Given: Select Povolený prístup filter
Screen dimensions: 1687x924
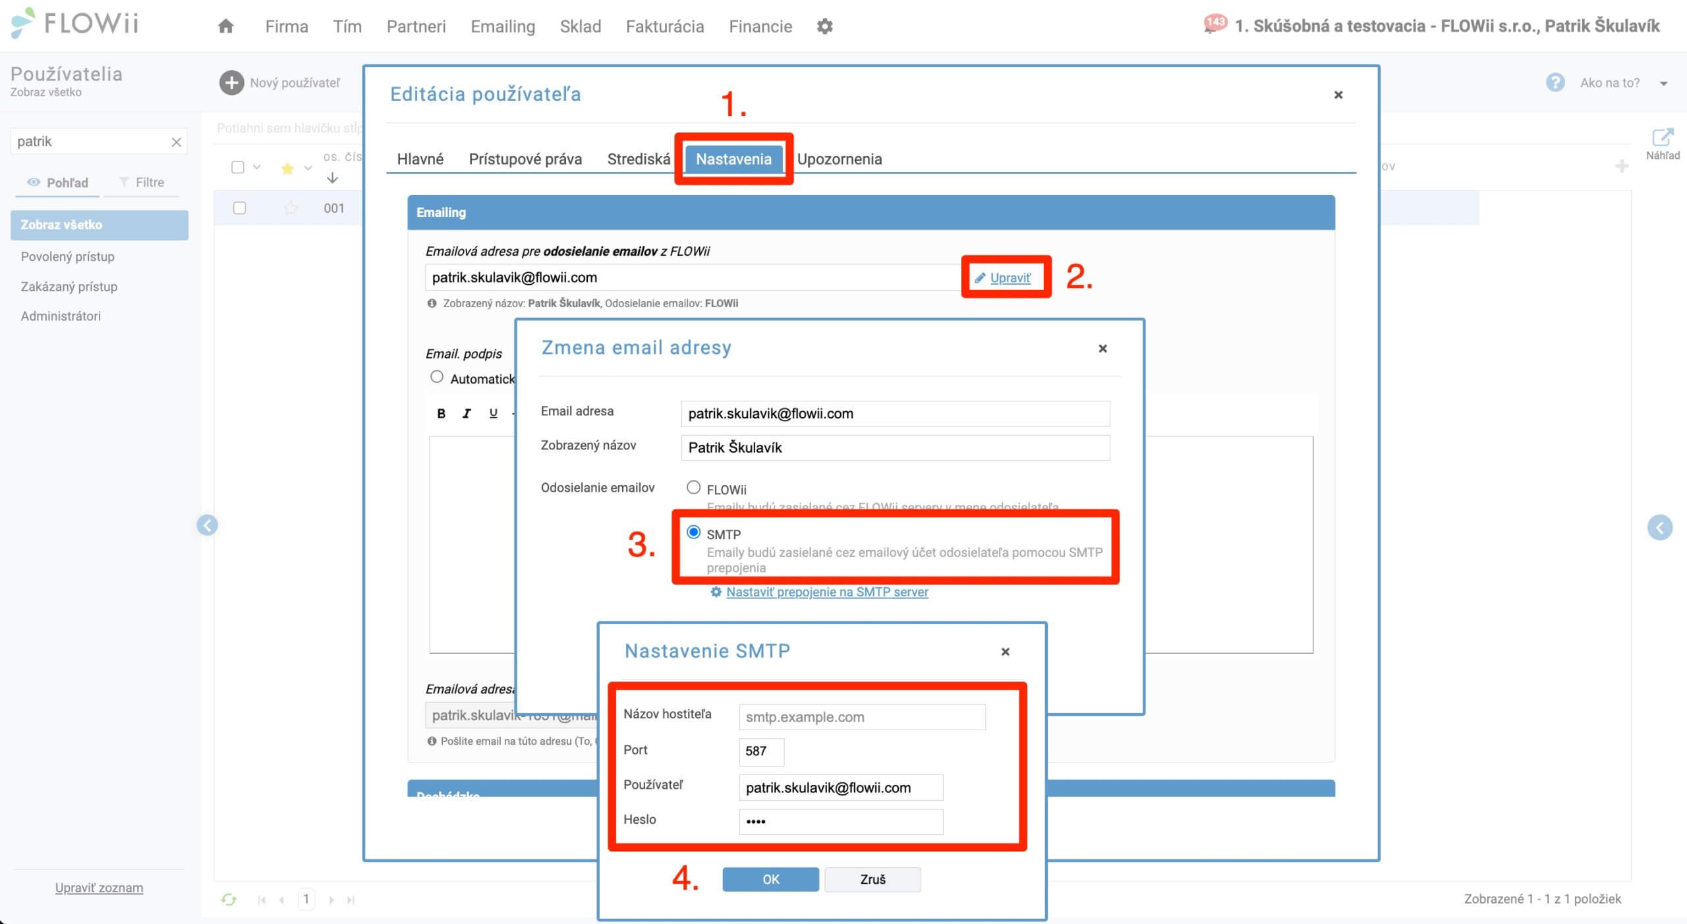Looking at the screenshot, I should (x=67, y=256).
